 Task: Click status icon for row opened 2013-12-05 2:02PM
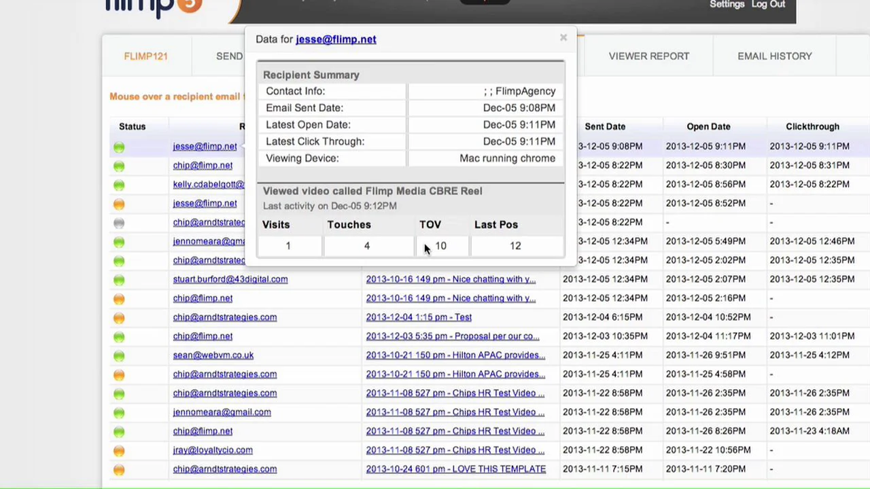(x=119, y=261)
